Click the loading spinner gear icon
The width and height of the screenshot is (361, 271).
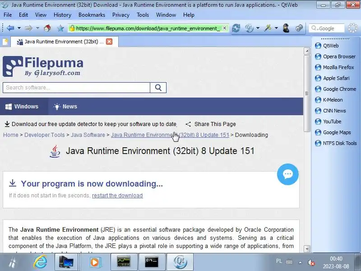(353, 28)
